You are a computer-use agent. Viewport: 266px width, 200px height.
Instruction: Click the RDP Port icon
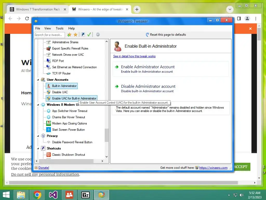49,61
